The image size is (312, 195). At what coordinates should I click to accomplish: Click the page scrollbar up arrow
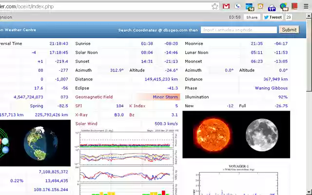pyautogui.click(x=309, y=16)
